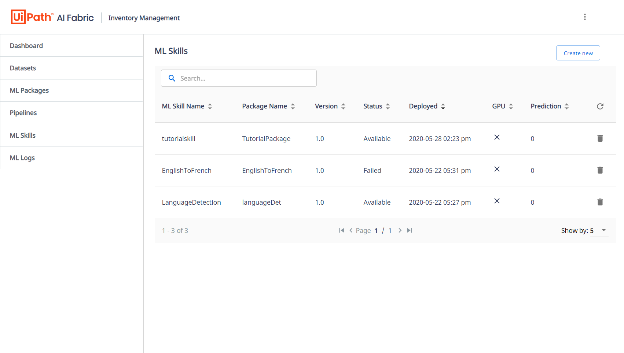The image size is (624, 353).
Task: Go to the previous page arrow
Action: click(x=351, y=230)
